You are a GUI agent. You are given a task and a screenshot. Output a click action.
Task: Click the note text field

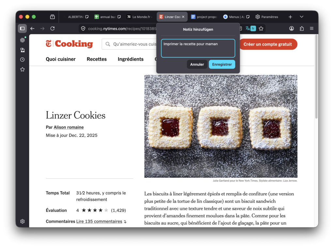(x=198, y=48)
